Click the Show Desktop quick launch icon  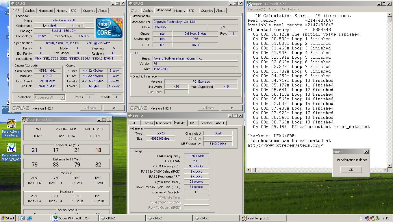23,218
